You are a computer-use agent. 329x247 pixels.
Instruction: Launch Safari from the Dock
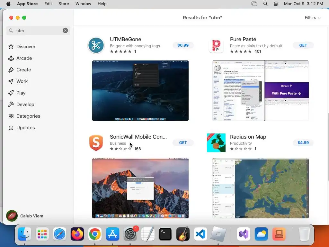point(59,234)
